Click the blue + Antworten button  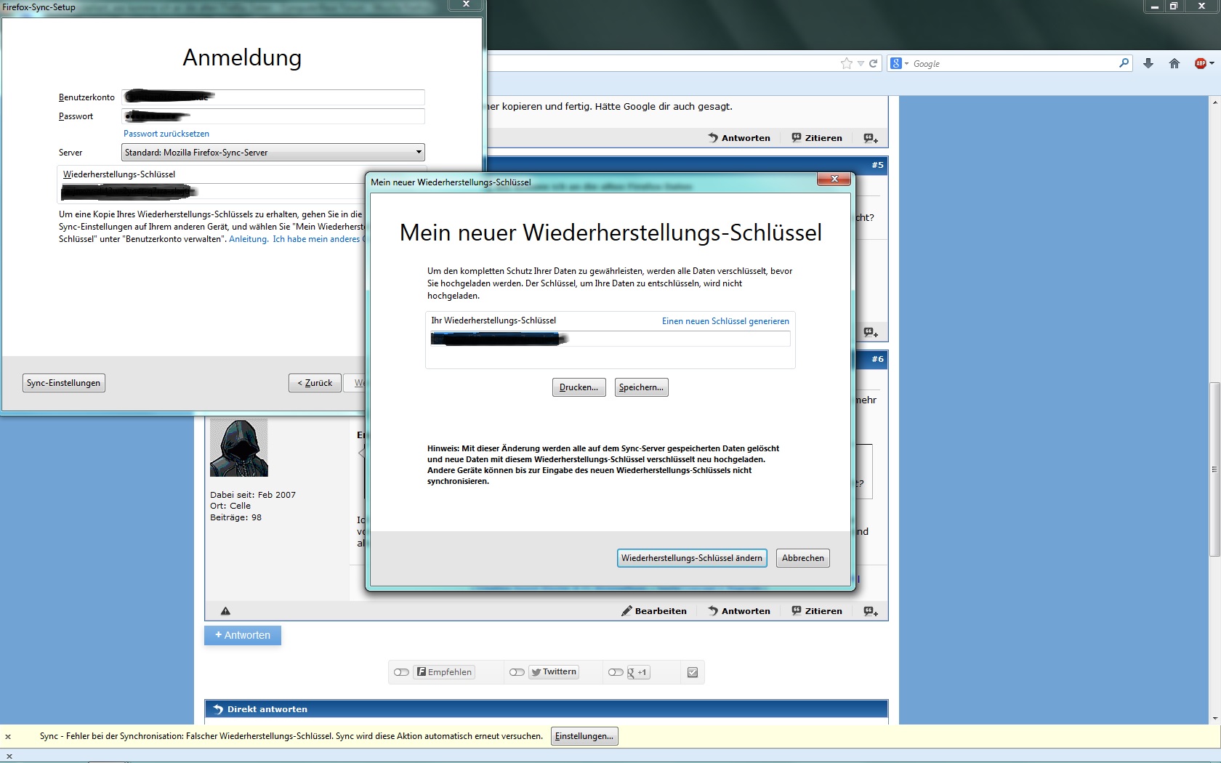[243, 635]
